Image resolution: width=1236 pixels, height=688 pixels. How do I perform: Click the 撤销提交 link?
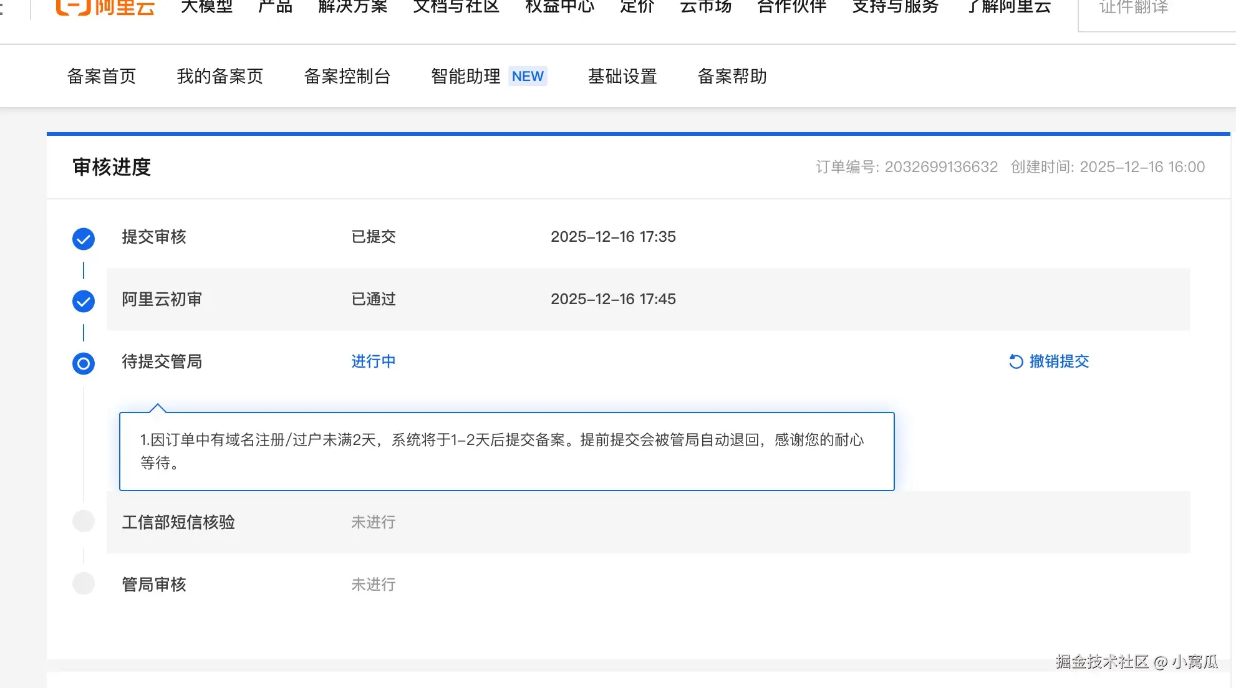tap(1059, 361)
